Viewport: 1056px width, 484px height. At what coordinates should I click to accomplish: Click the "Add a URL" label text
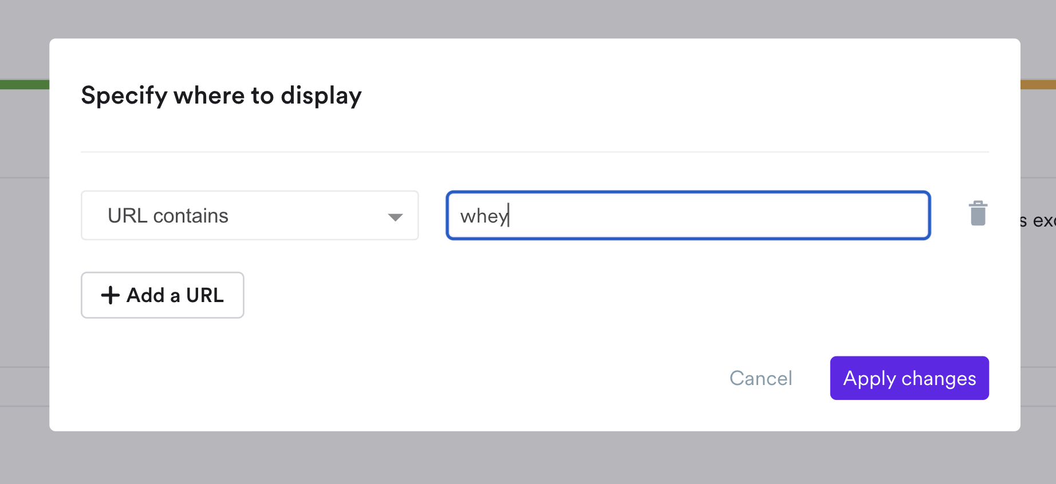[x=175, y=295]
